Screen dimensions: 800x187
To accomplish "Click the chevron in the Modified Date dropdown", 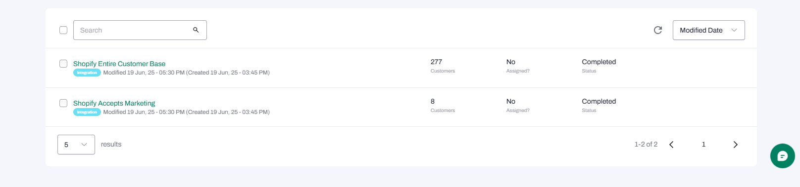I will 734,30.
